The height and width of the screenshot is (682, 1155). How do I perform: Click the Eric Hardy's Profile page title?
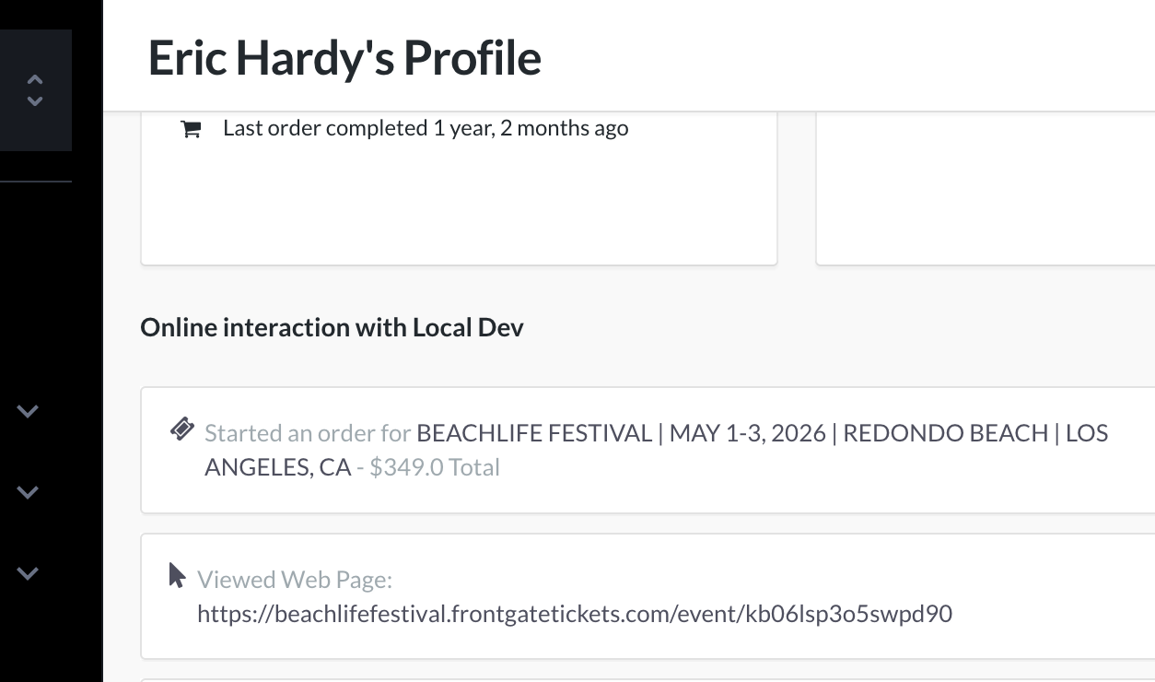[344, 57]
